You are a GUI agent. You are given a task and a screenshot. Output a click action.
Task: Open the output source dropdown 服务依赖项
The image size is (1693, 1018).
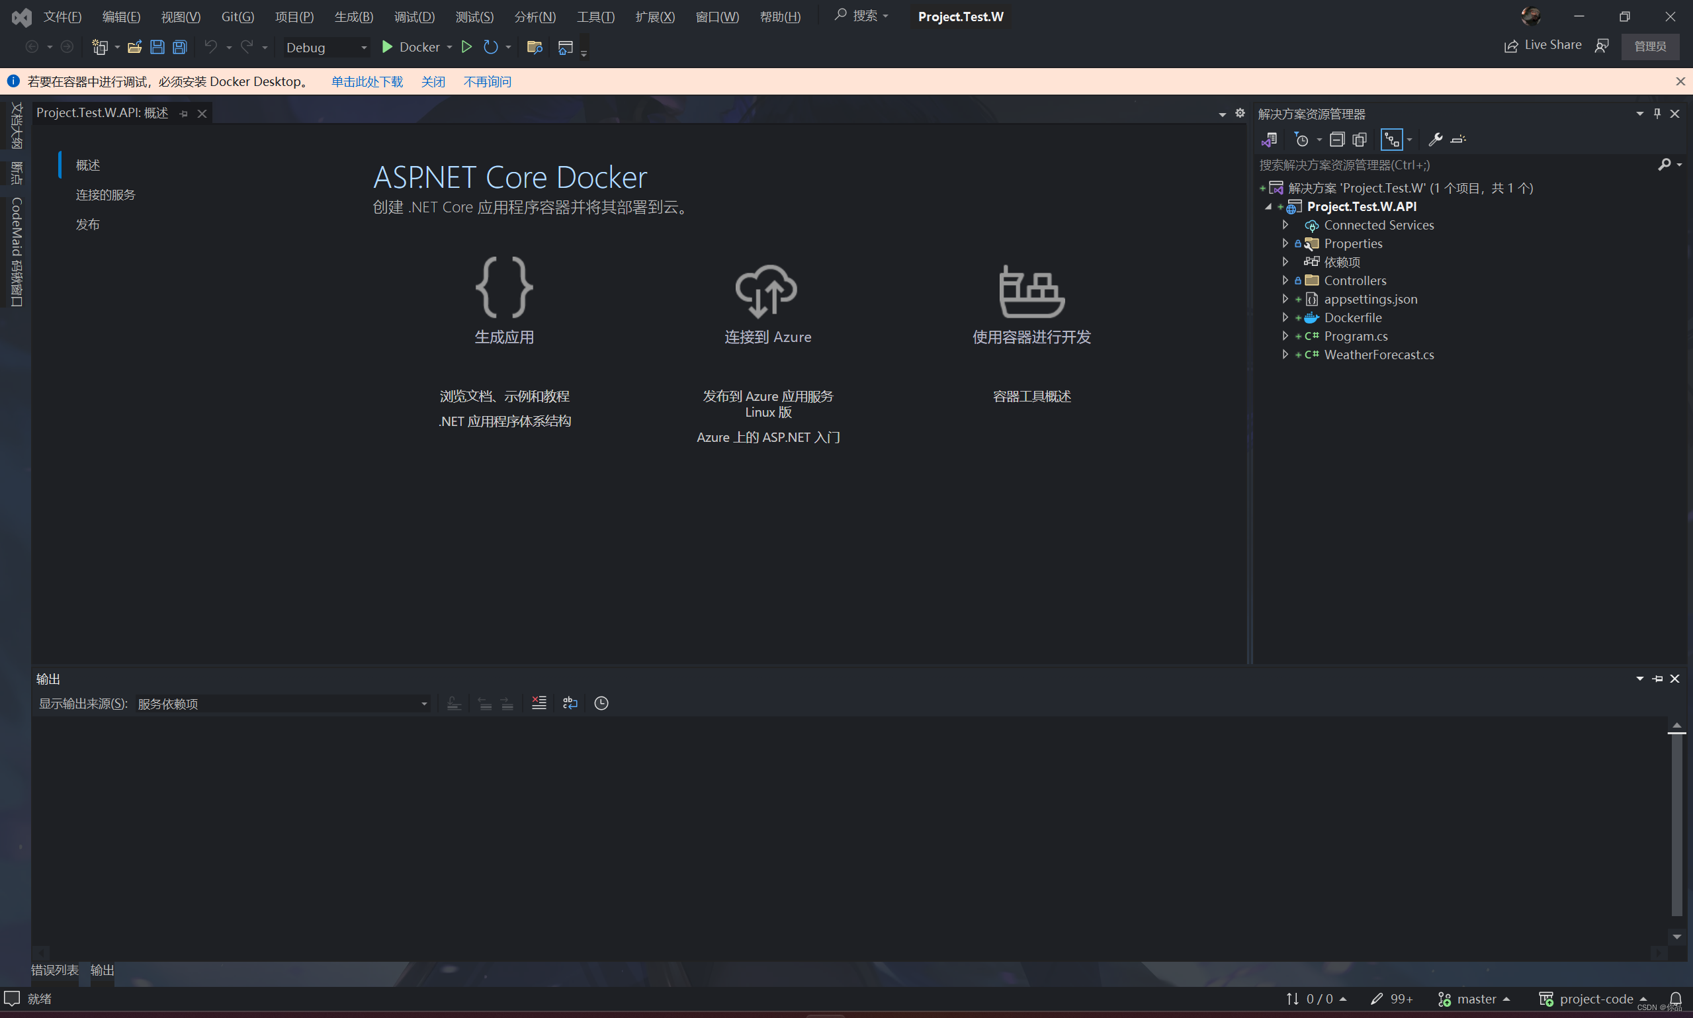click(282, 704)
